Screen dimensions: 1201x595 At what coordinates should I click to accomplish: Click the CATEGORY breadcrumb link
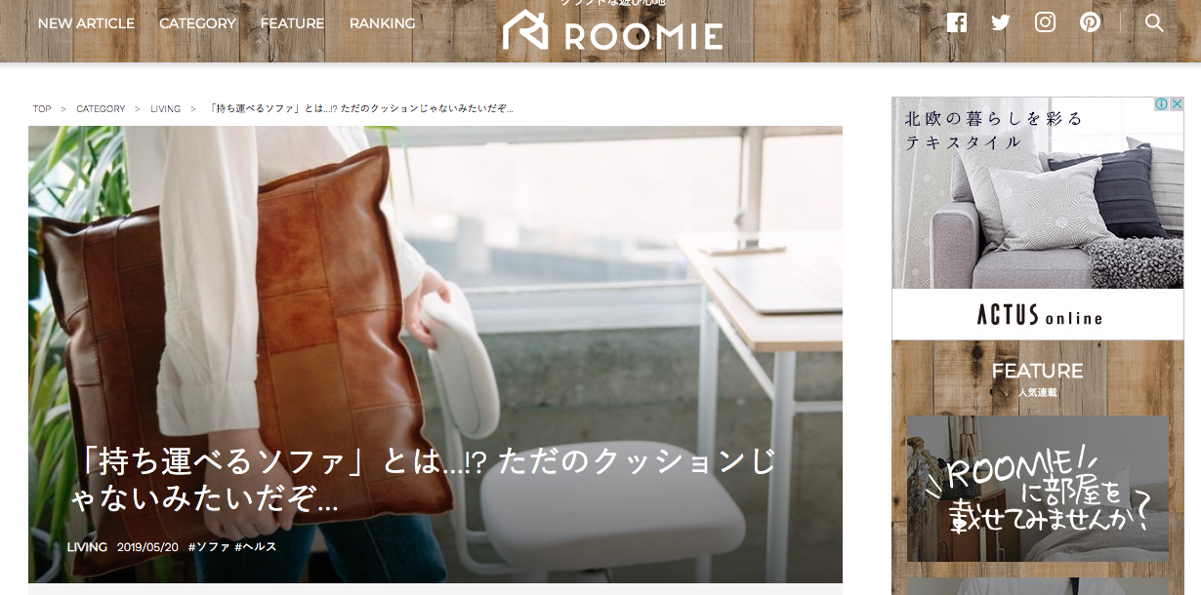tap(101, 109)
